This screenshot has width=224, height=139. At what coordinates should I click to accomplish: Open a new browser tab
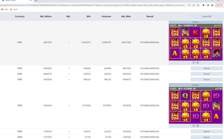coord(36,1)
